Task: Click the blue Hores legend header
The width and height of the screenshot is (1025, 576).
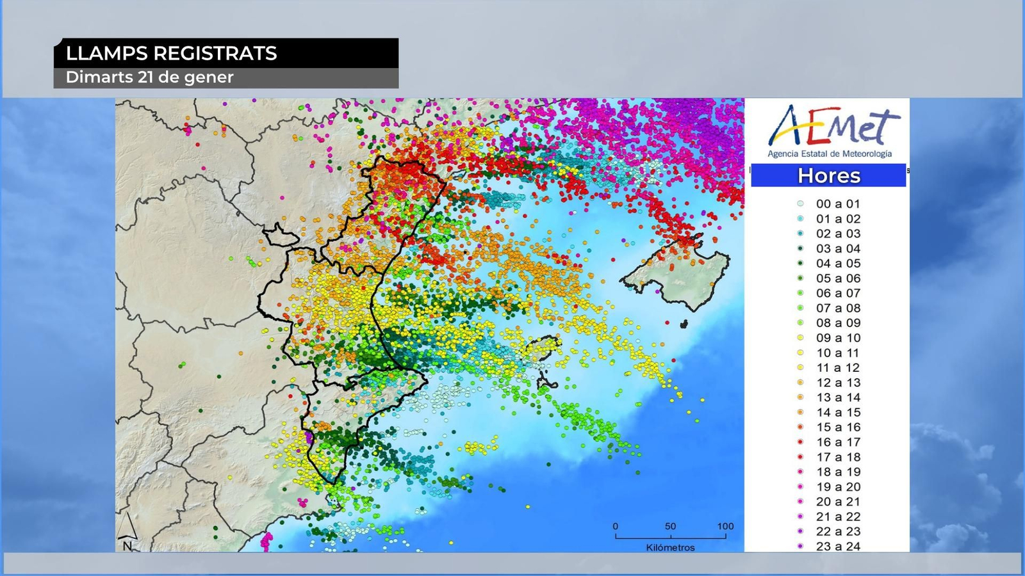Action: pos(828,175)
